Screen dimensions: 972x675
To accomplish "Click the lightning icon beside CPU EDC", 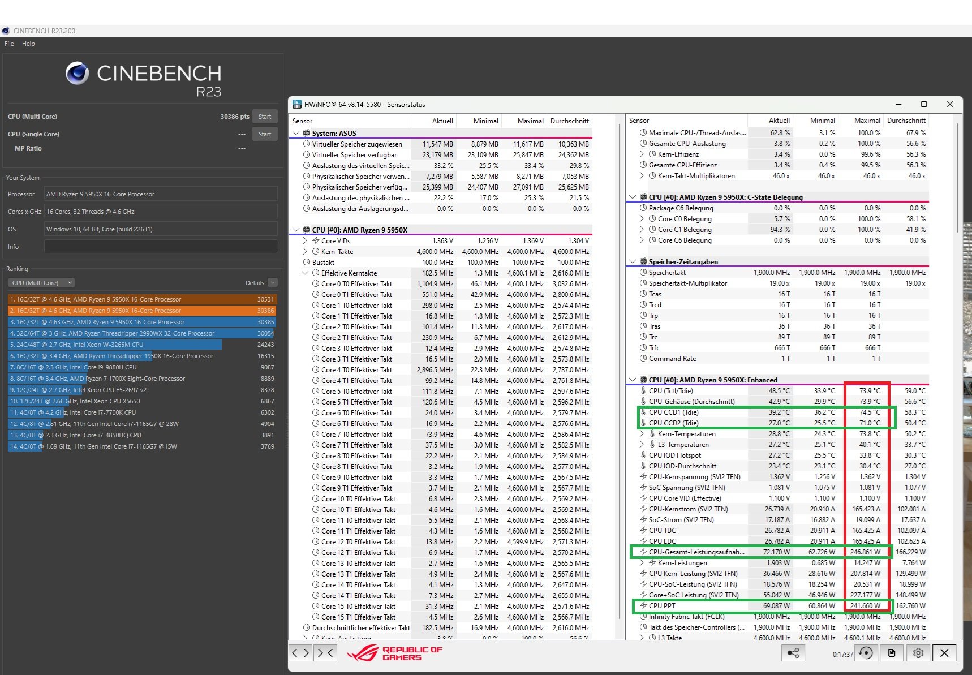I will click(643, 541).
